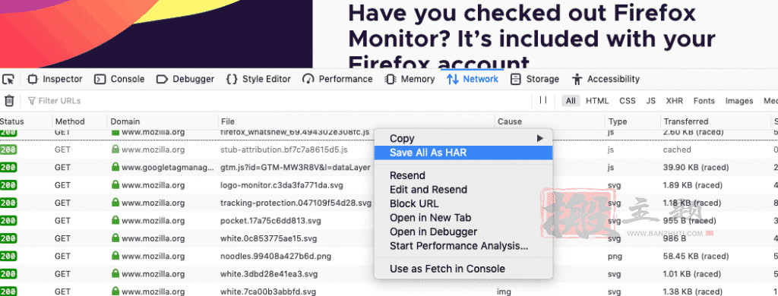Select tracking-protection.047109f54d28.svg request
Viewport: 778px width, 296px height.
pos(296,203)
